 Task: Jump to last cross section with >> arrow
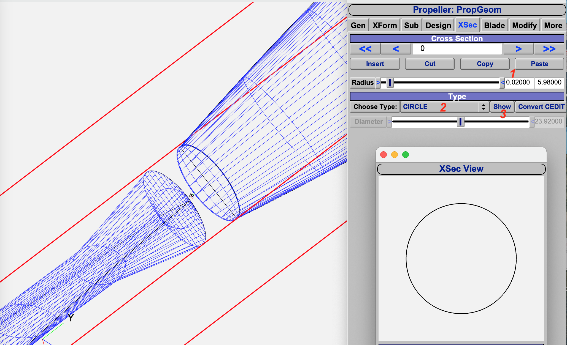[549, 49]
